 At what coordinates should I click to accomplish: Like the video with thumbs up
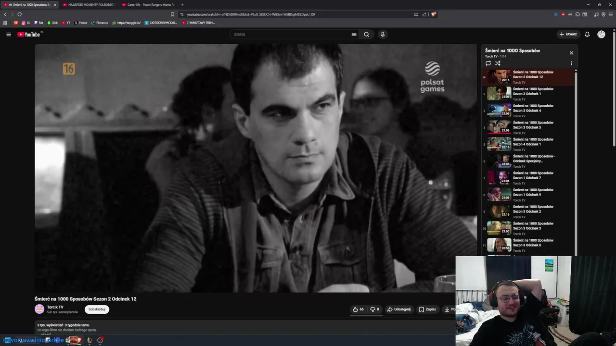pyautogui.click(x=358, y=309)
